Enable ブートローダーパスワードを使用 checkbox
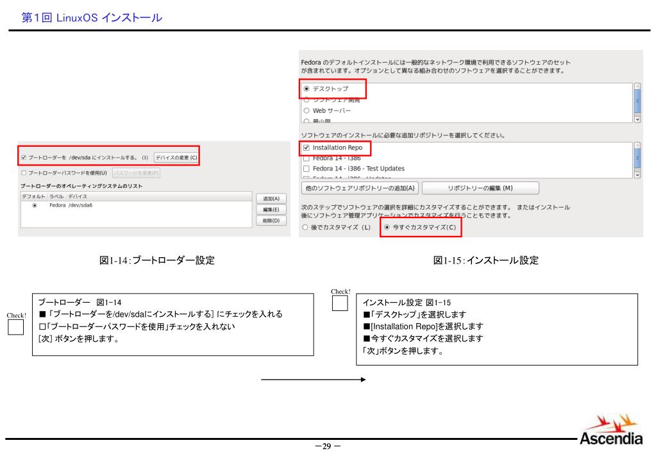The image size is (656, 454). pyautogui.click(x=24, y=172)
